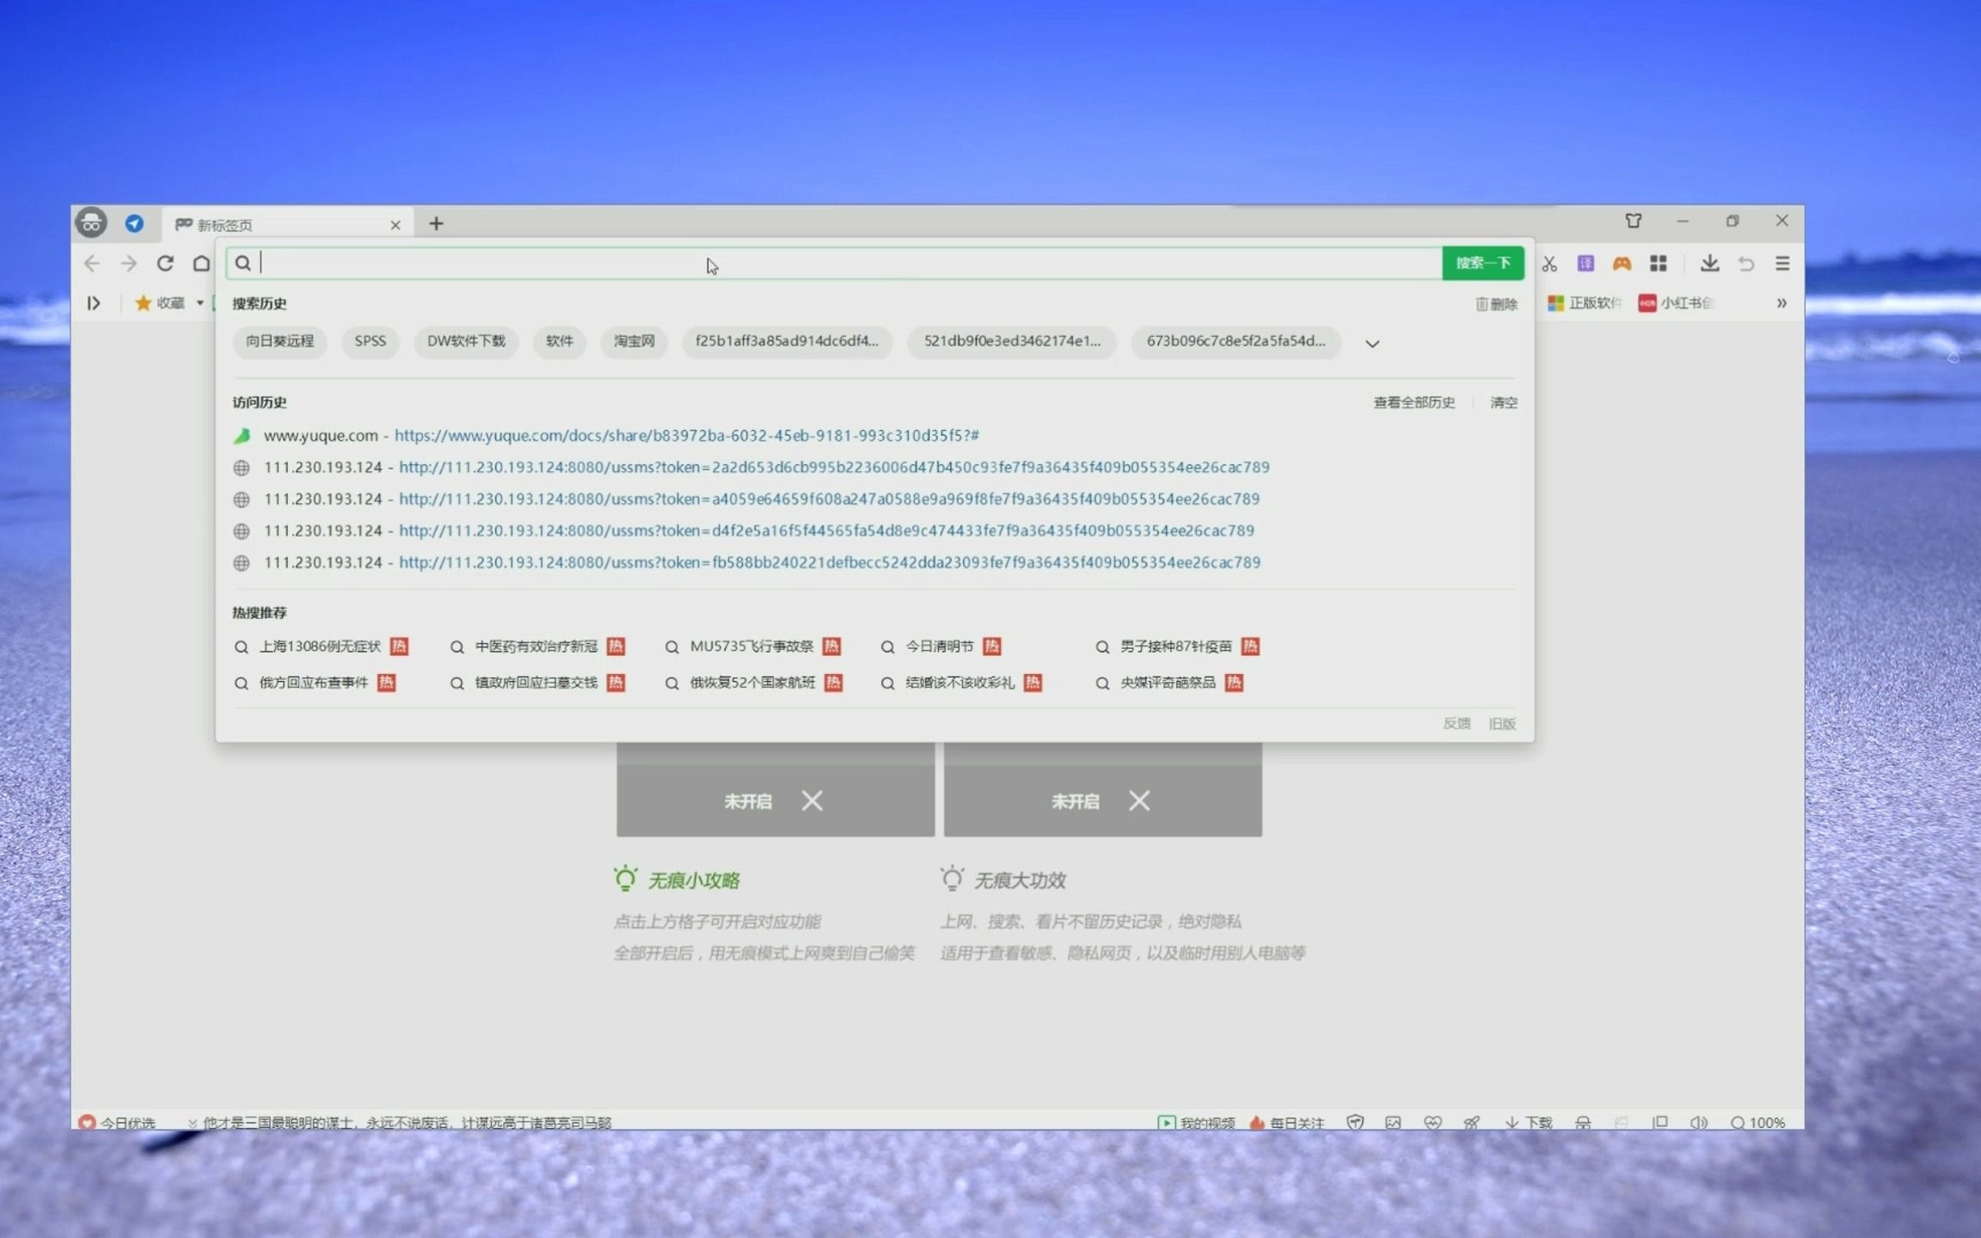Go back to previous page
The image size is (1981, 1238).
click(92, 263)
